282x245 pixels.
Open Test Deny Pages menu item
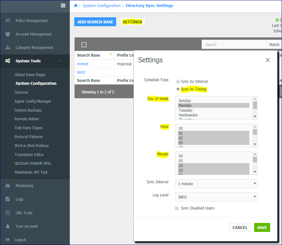(x=28, y=128)
